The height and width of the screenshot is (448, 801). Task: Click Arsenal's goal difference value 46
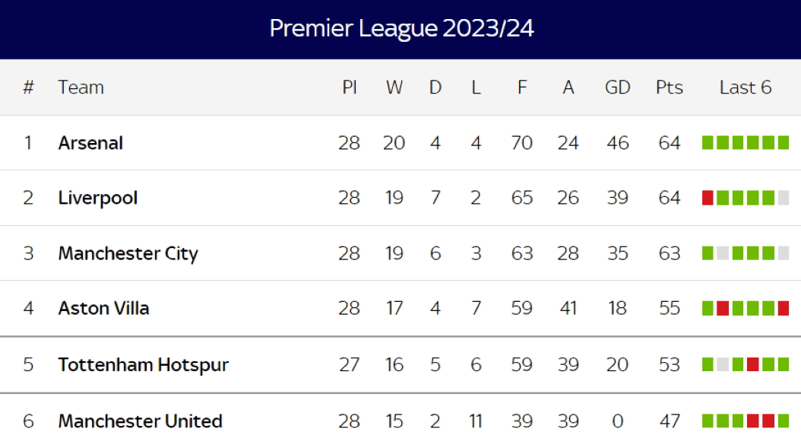(617, 143)
